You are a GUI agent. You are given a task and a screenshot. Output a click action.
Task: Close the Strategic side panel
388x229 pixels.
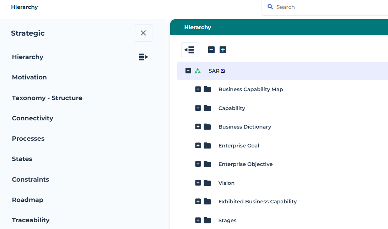click(x=143, y=33)
